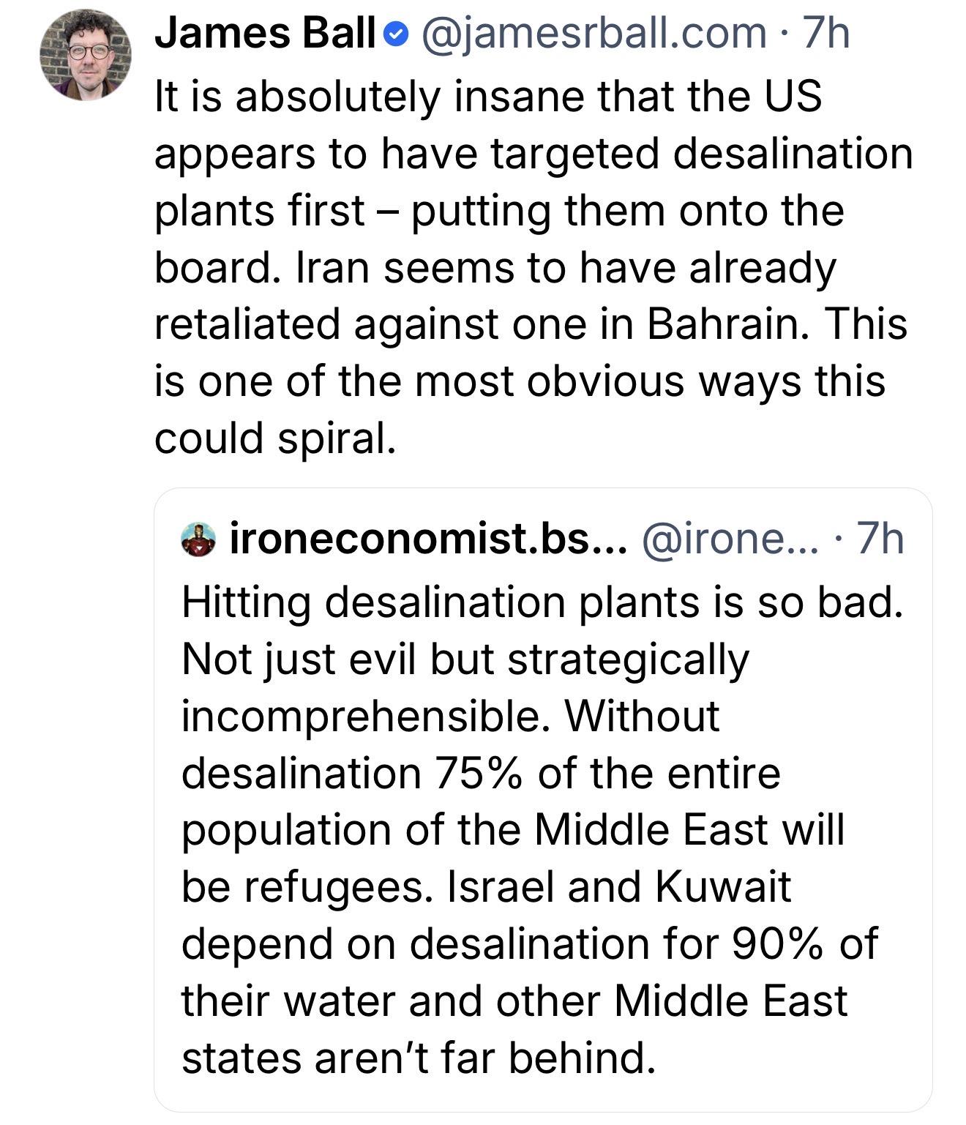
Task: Click "population of the Middle East will" line
Action: pyautogui.click(x=513, y=829)
